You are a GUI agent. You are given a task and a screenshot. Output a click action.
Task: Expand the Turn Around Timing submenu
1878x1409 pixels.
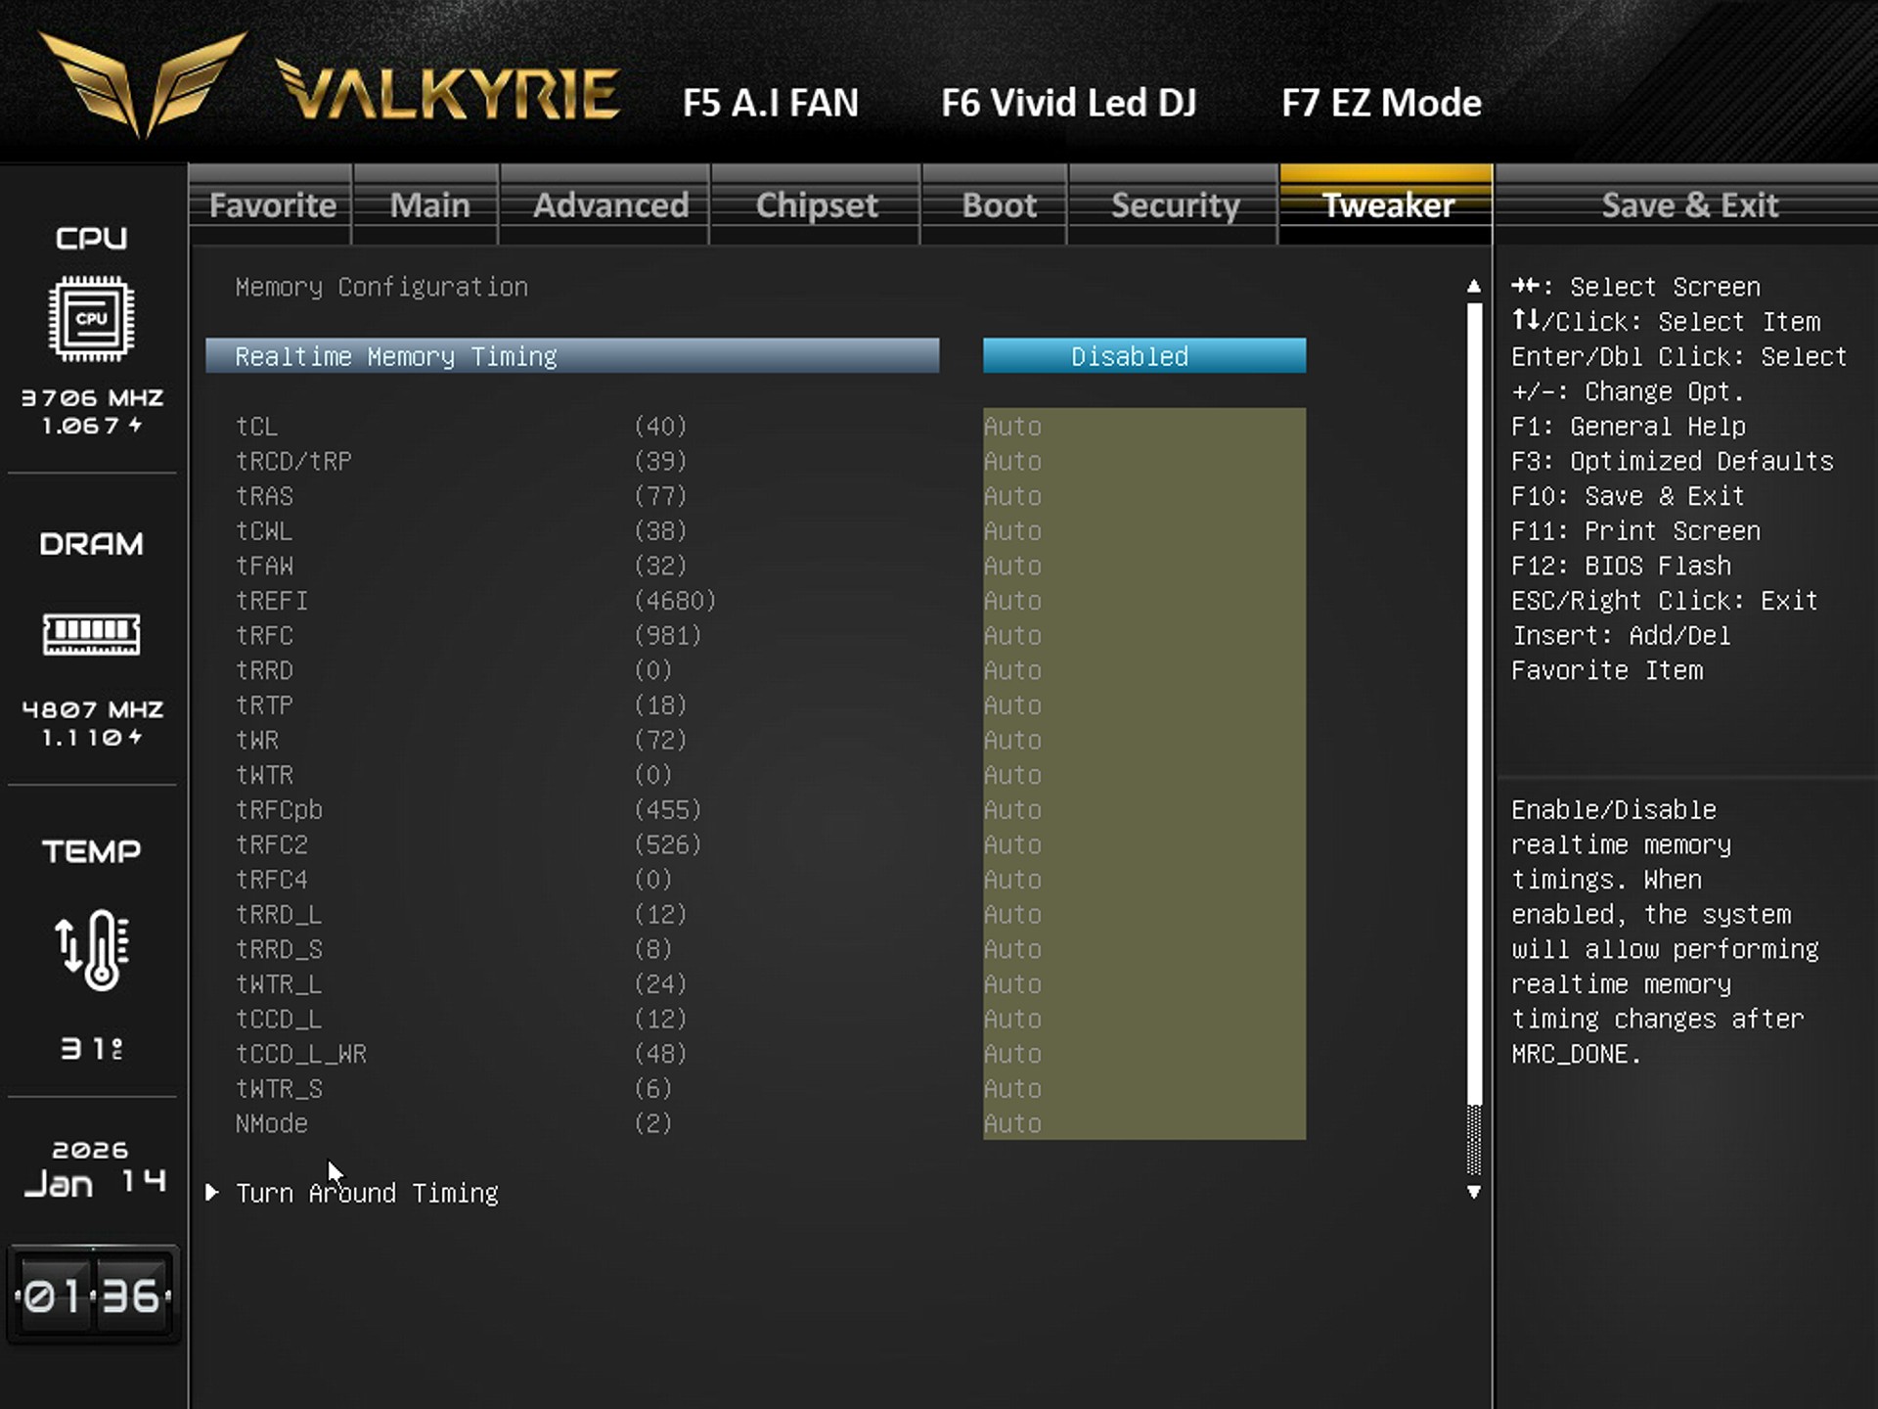click(x=367, y=1194)
